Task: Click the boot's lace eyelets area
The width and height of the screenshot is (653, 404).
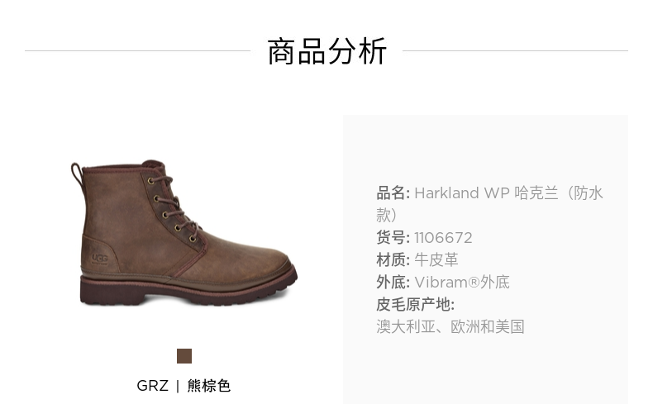Action: [x=173, y=210]
